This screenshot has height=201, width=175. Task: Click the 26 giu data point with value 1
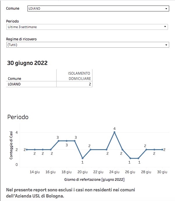(x=130, y=158)
